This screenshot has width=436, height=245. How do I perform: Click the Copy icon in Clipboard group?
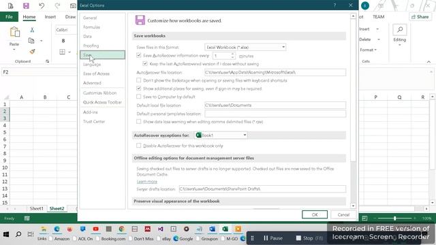pos(31,41)
